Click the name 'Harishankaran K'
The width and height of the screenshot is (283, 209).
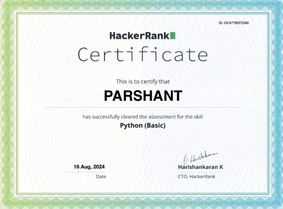pos(200,167)
